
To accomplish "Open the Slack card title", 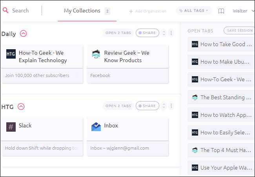I will 25,125.
